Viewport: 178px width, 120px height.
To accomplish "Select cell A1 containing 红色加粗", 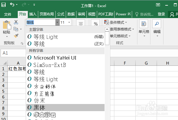I will 17,68.
